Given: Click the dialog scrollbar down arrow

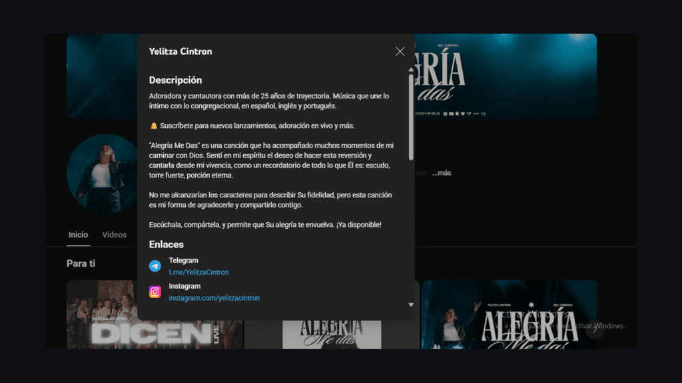Looking at the screenshot, I should coord(411,305).
